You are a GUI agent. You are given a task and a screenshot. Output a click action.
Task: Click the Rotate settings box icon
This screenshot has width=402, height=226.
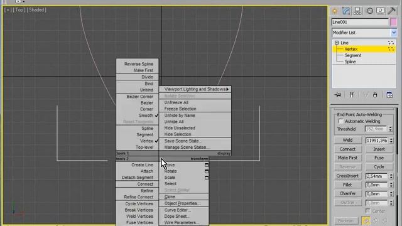[207, 171]
